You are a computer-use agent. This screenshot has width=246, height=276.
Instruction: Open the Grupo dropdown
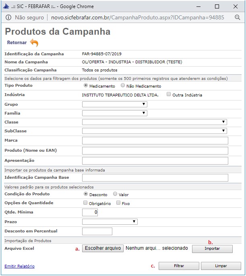point(114,104)
